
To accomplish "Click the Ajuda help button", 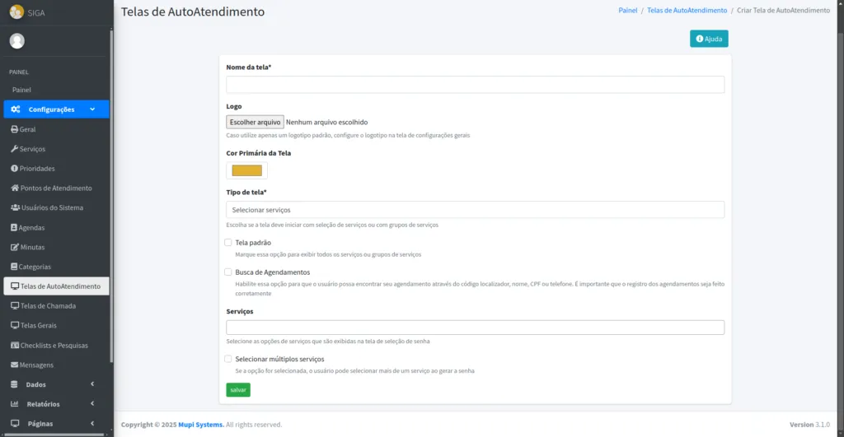I will click(709, 39).
